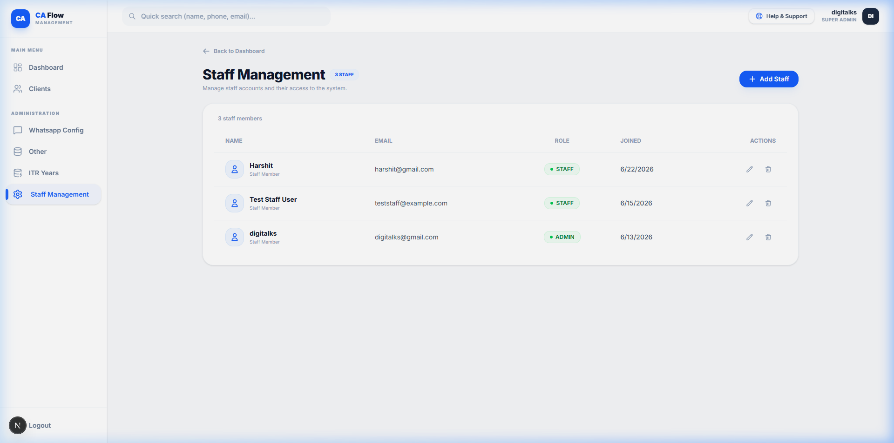Click the joined date 6/22/2026
The width and height of the screenshot is (894, 443).
point(637,169)
